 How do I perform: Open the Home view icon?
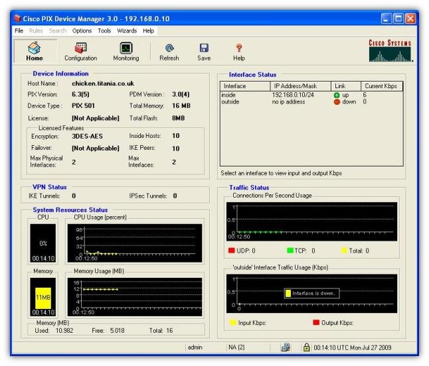[x=35, y=48]
